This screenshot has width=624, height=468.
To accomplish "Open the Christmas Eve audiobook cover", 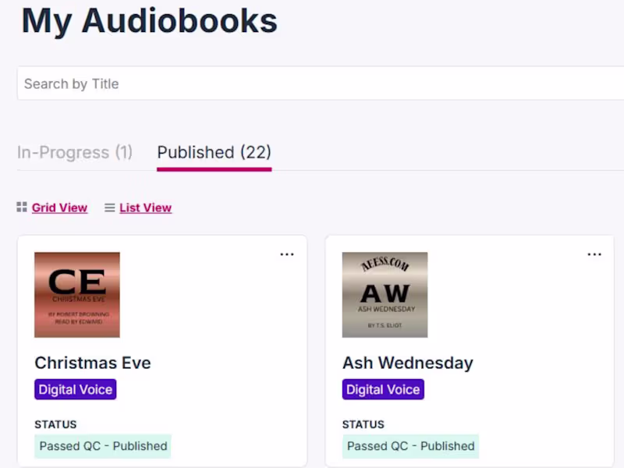I will pos(76,294).
